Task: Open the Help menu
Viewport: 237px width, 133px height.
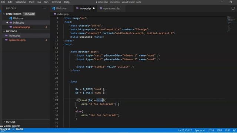Action: point(67,2)
